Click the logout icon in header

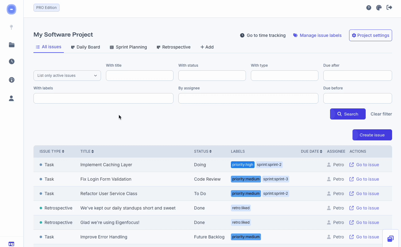pyautogui.click(x=389, y=8)
